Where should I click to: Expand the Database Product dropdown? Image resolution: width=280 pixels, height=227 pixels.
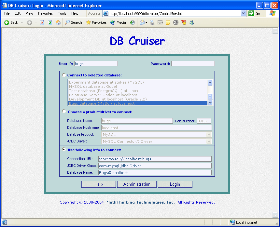coord(209,135)
